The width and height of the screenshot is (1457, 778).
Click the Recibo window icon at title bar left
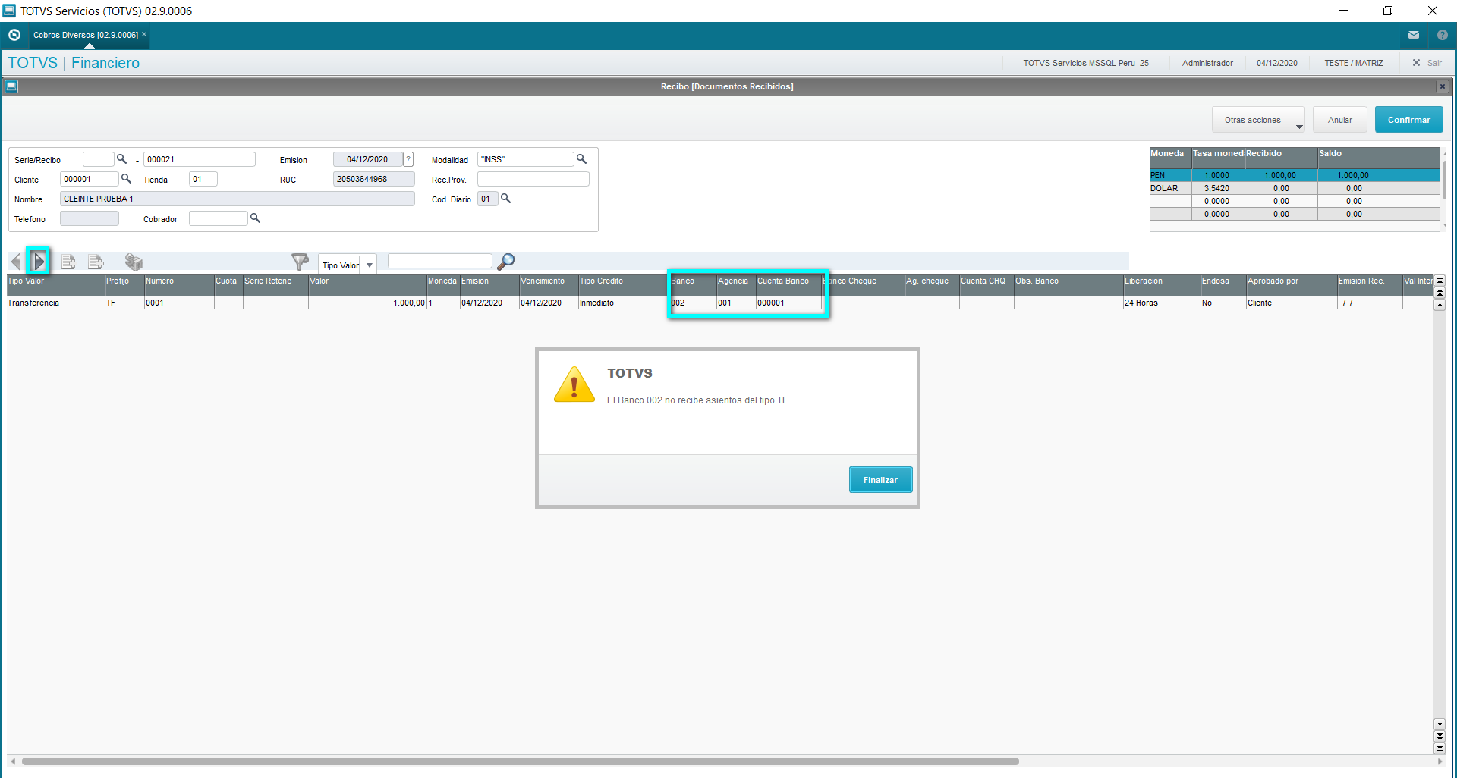(x=11, y=86)
